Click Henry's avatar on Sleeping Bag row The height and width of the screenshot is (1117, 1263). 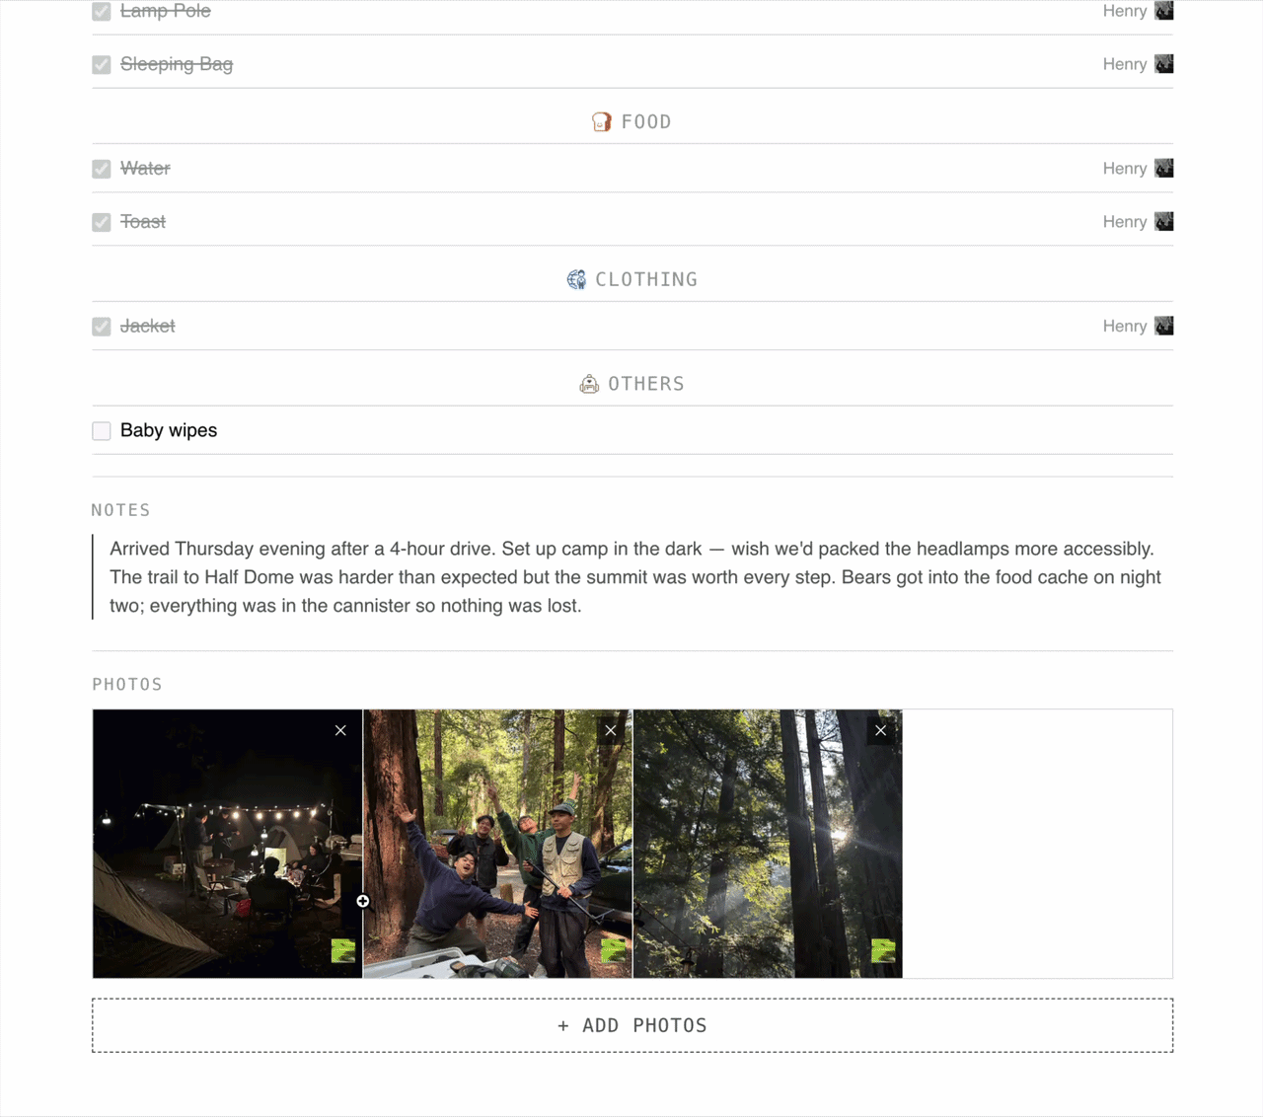(x=1164, y=64)
